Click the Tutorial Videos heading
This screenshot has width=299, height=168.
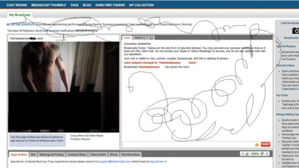(x=285, y=65)
